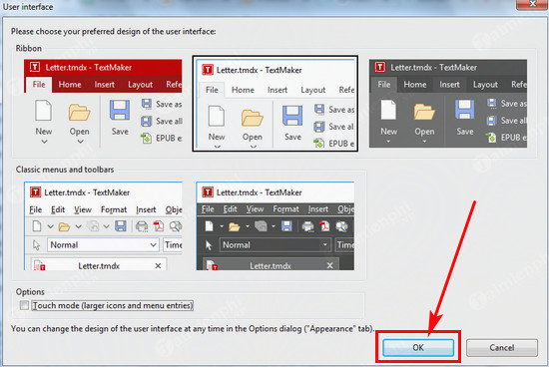This screenshot has height=367, width=549.
Task: Click New document icon in light ribbon preview
Action: point(217,116)
